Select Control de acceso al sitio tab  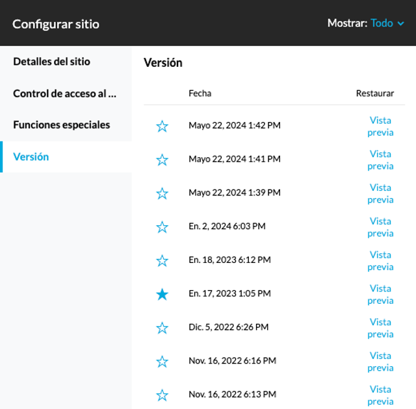pos(66,93)
